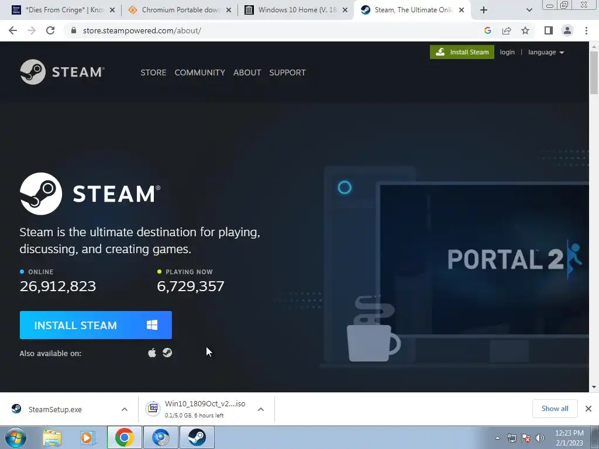Open Windows Explorer from the taskbar
The image size is (599, 449).
(x=52, y=437)
